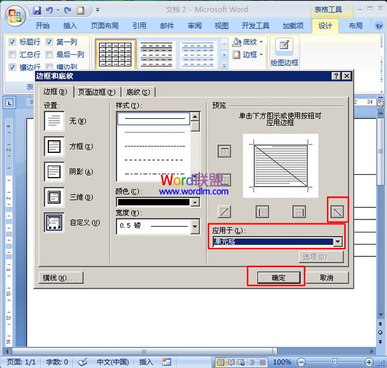Open the undo history dropdown arrow

tap(58, 10)
